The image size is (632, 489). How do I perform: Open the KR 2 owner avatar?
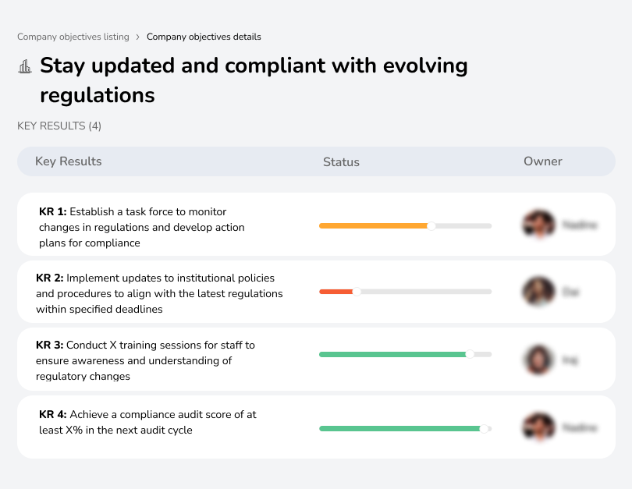tap(538, 292)
